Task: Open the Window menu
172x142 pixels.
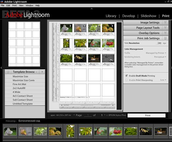Action: click(29, 5)
